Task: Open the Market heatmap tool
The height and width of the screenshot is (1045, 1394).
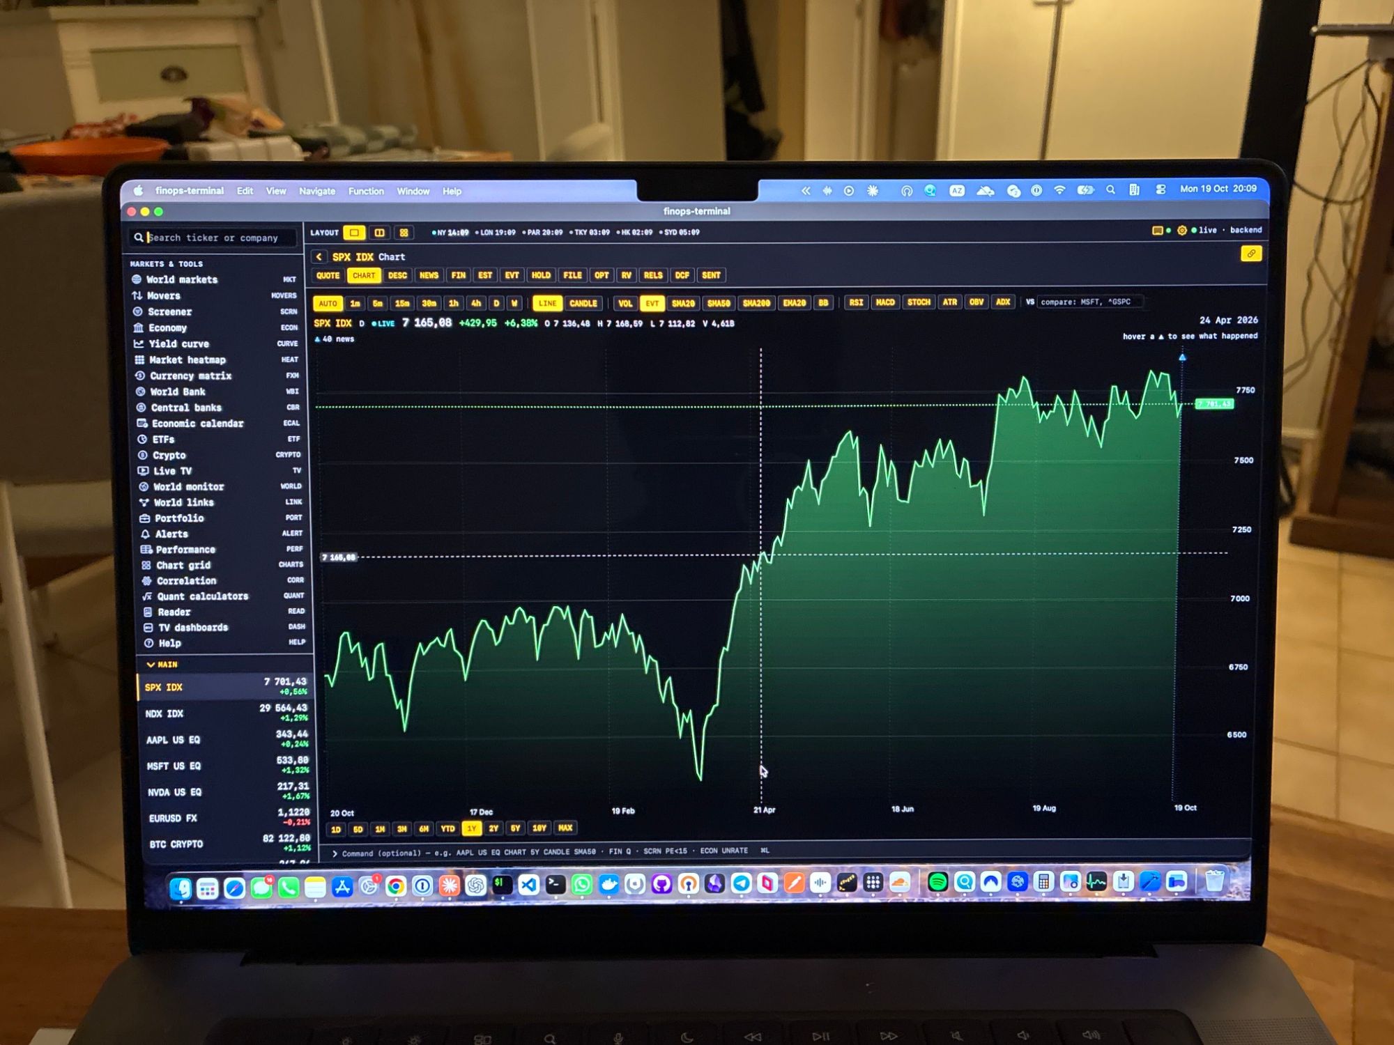Action: click(x=215, y=359)
